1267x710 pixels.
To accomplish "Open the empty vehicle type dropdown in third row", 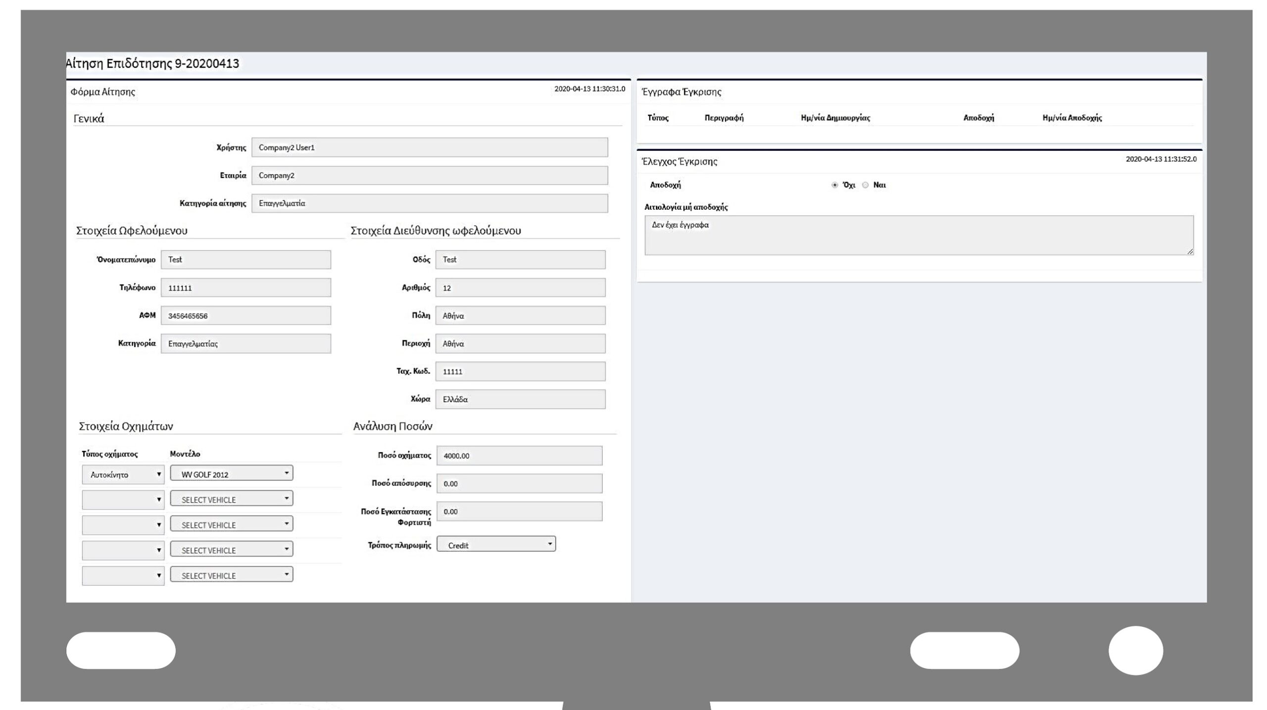I will tap(123, 525).
